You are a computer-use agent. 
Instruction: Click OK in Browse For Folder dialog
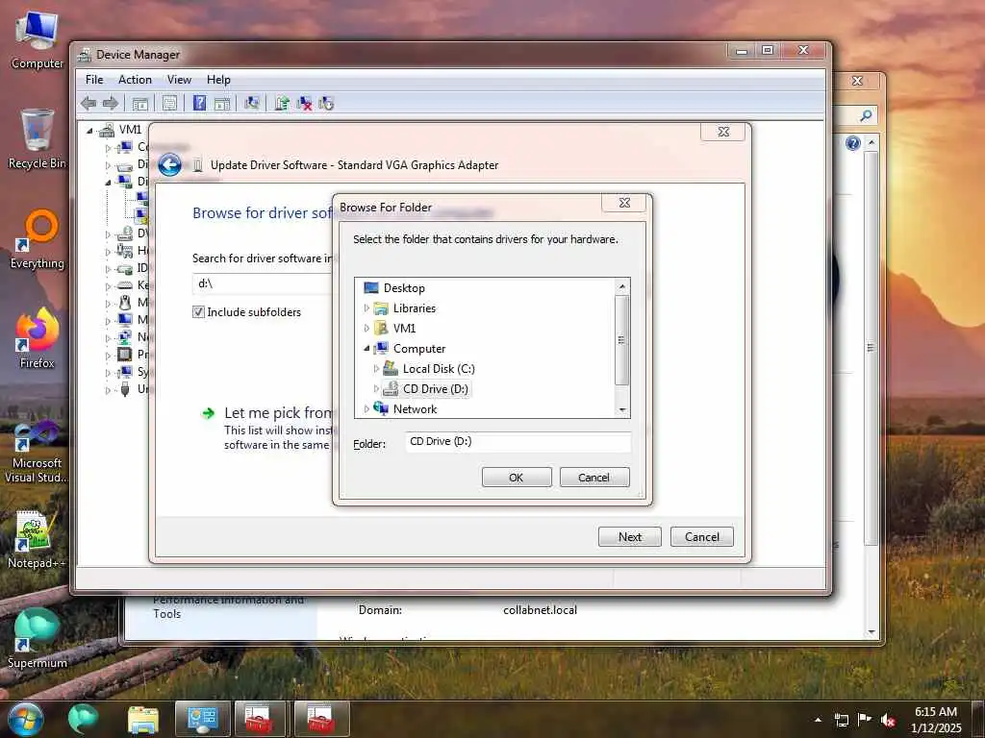click(517, 477)
